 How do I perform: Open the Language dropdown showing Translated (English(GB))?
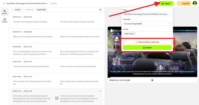pyautogui.click(x=147, y=24)
